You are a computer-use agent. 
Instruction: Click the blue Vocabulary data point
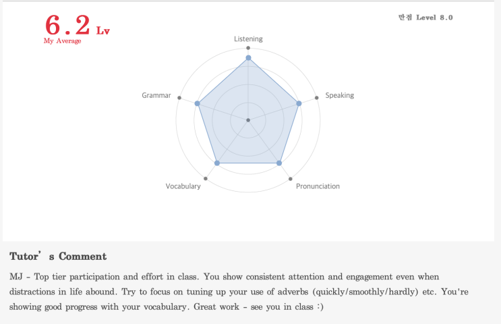tap(217, 163)
